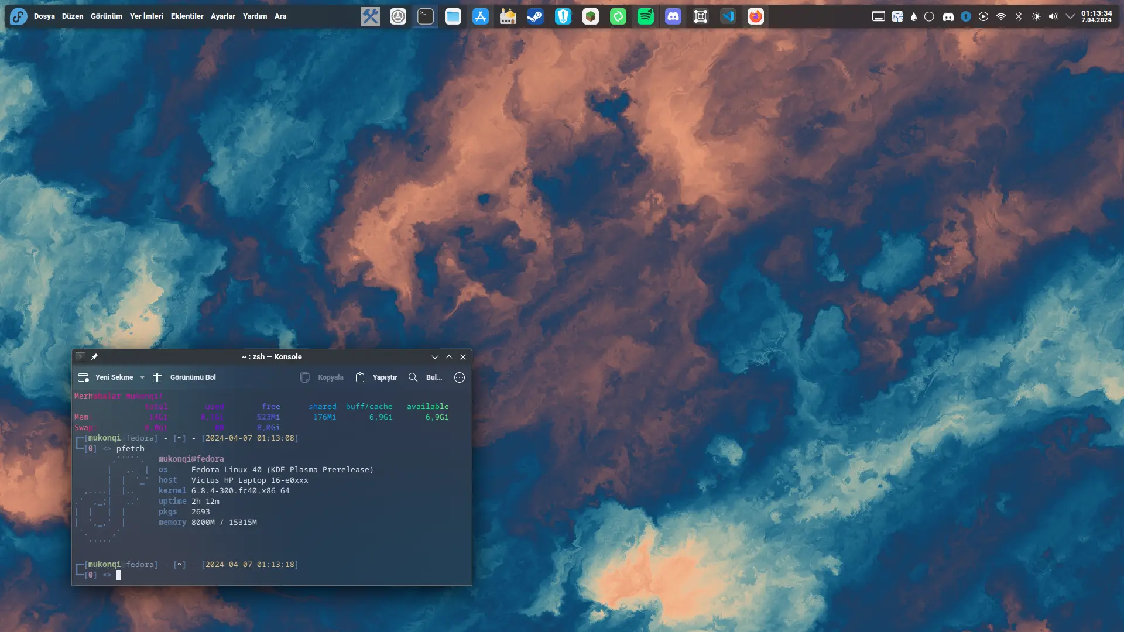Open the Ayarlar menu
The height and width of the screenshot is (632, 1124).
point(223,16)
